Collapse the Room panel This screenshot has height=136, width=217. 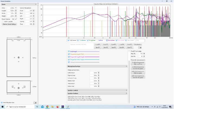[36, 4]
